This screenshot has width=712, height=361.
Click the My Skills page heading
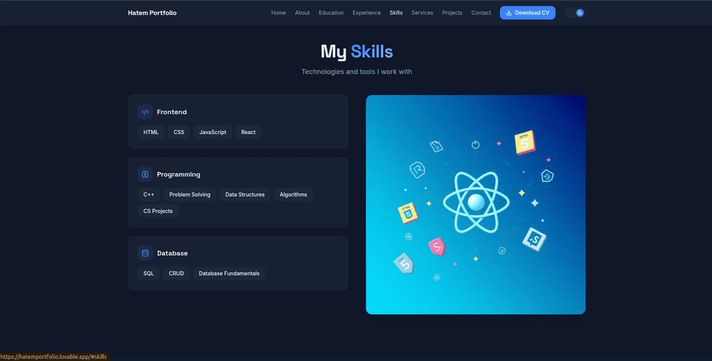click(x=357, y=51)
